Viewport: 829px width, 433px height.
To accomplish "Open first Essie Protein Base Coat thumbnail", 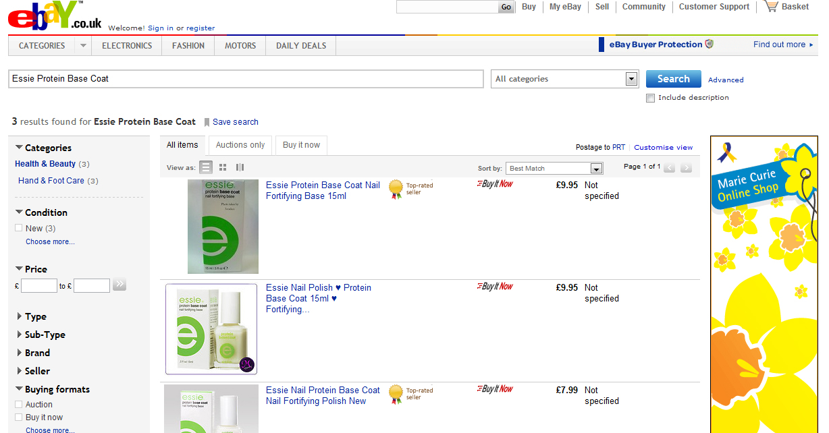I will tap(223, 227).
